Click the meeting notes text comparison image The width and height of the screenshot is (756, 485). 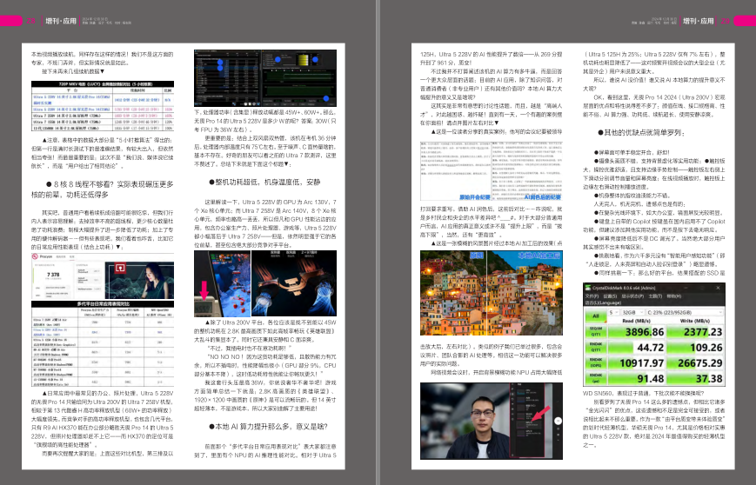(492, 171)
